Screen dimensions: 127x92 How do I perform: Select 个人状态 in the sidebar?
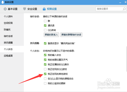(12, 49)
